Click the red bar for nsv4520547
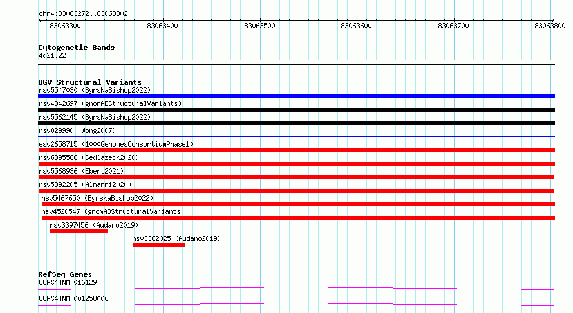 (298, 218)
